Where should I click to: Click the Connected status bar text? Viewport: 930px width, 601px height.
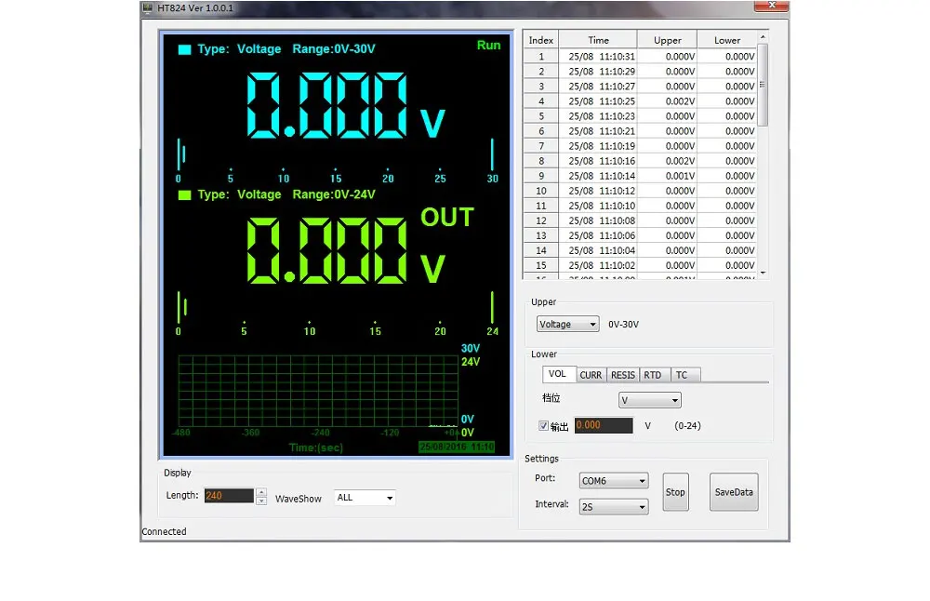coord(165,531)
